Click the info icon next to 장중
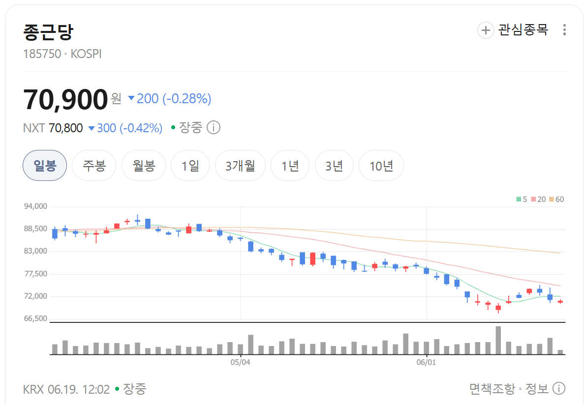This screenshot has width=585, height=405. [x=214, y=128]
